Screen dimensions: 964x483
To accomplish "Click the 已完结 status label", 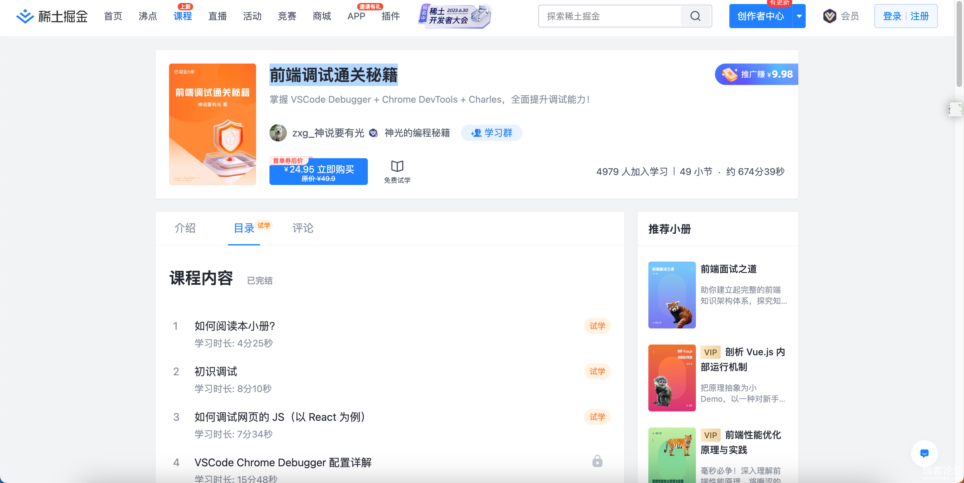I will (260, 280).
